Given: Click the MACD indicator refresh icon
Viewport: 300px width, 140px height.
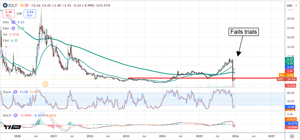Looking at the screenshot, I should point(16,116).
